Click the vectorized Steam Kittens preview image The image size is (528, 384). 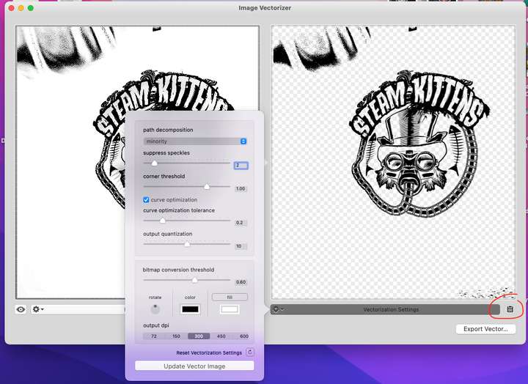pyautogui.click(x=393, y=162)
